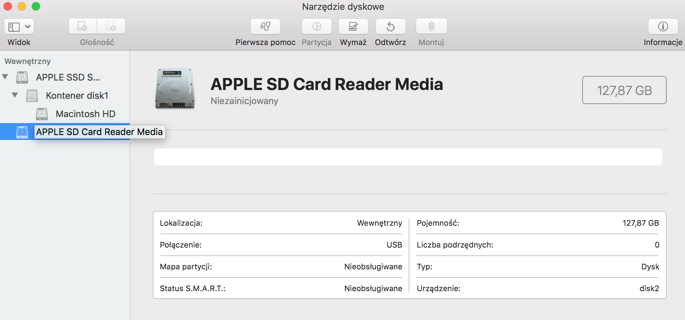This screenshot has height=320, width=685.
Task: Click the remove volume (Głośność minus) icon
Action: coord(111,26)
